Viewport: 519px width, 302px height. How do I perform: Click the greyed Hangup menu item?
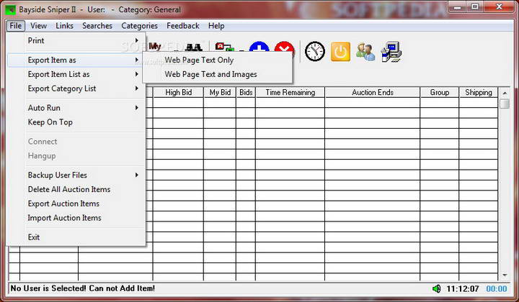point(76,156)
